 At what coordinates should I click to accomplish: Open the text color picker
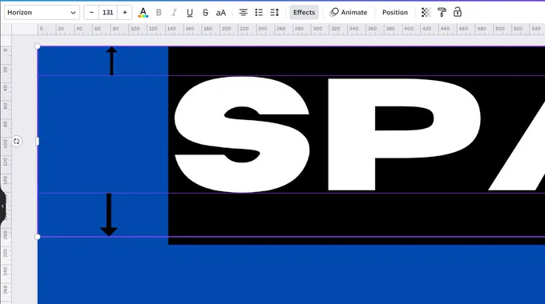[143, 13]
